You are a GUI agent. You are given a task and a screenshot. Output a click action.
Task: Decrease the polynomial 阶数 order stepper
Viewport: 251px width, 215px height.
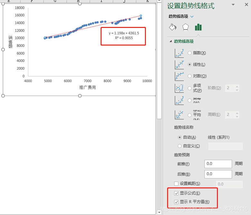237,90
